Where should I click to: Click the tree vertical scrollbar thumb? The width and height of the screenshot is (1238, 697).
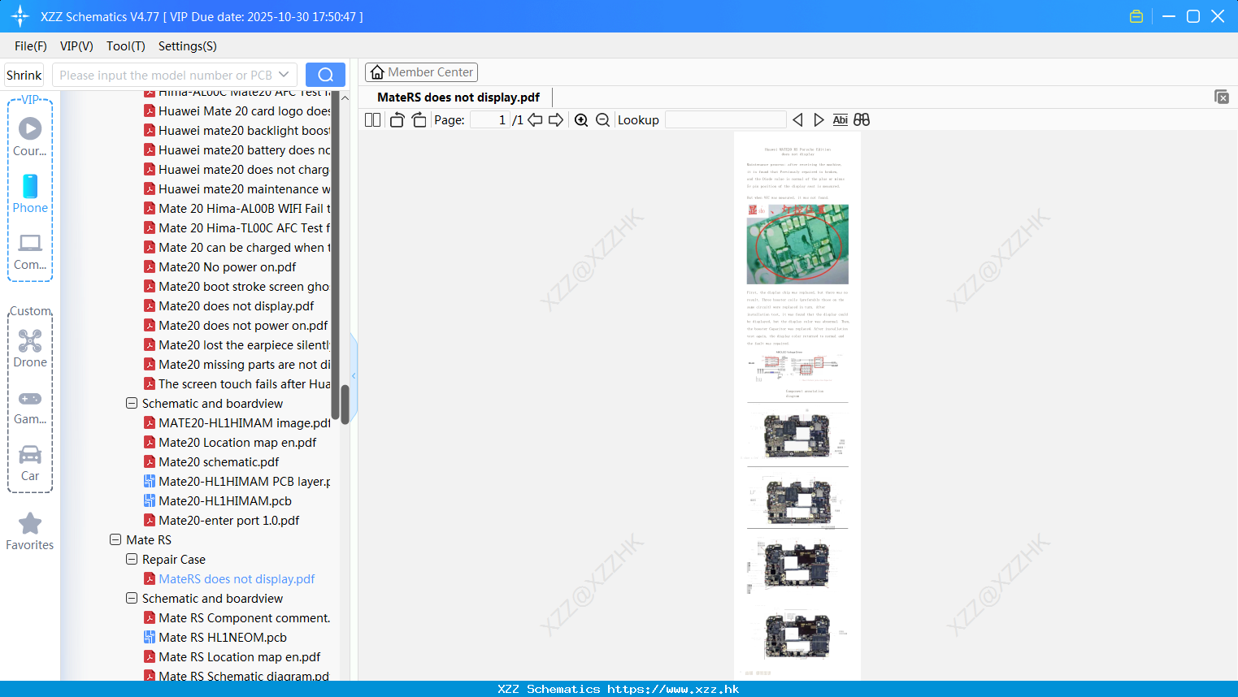(345, 404)
